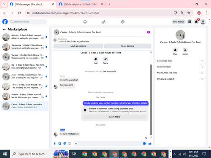Screen dimensions: 211x158
Task: Search in conversation using the magnifier icon
Action: click(x=185, y=50)
